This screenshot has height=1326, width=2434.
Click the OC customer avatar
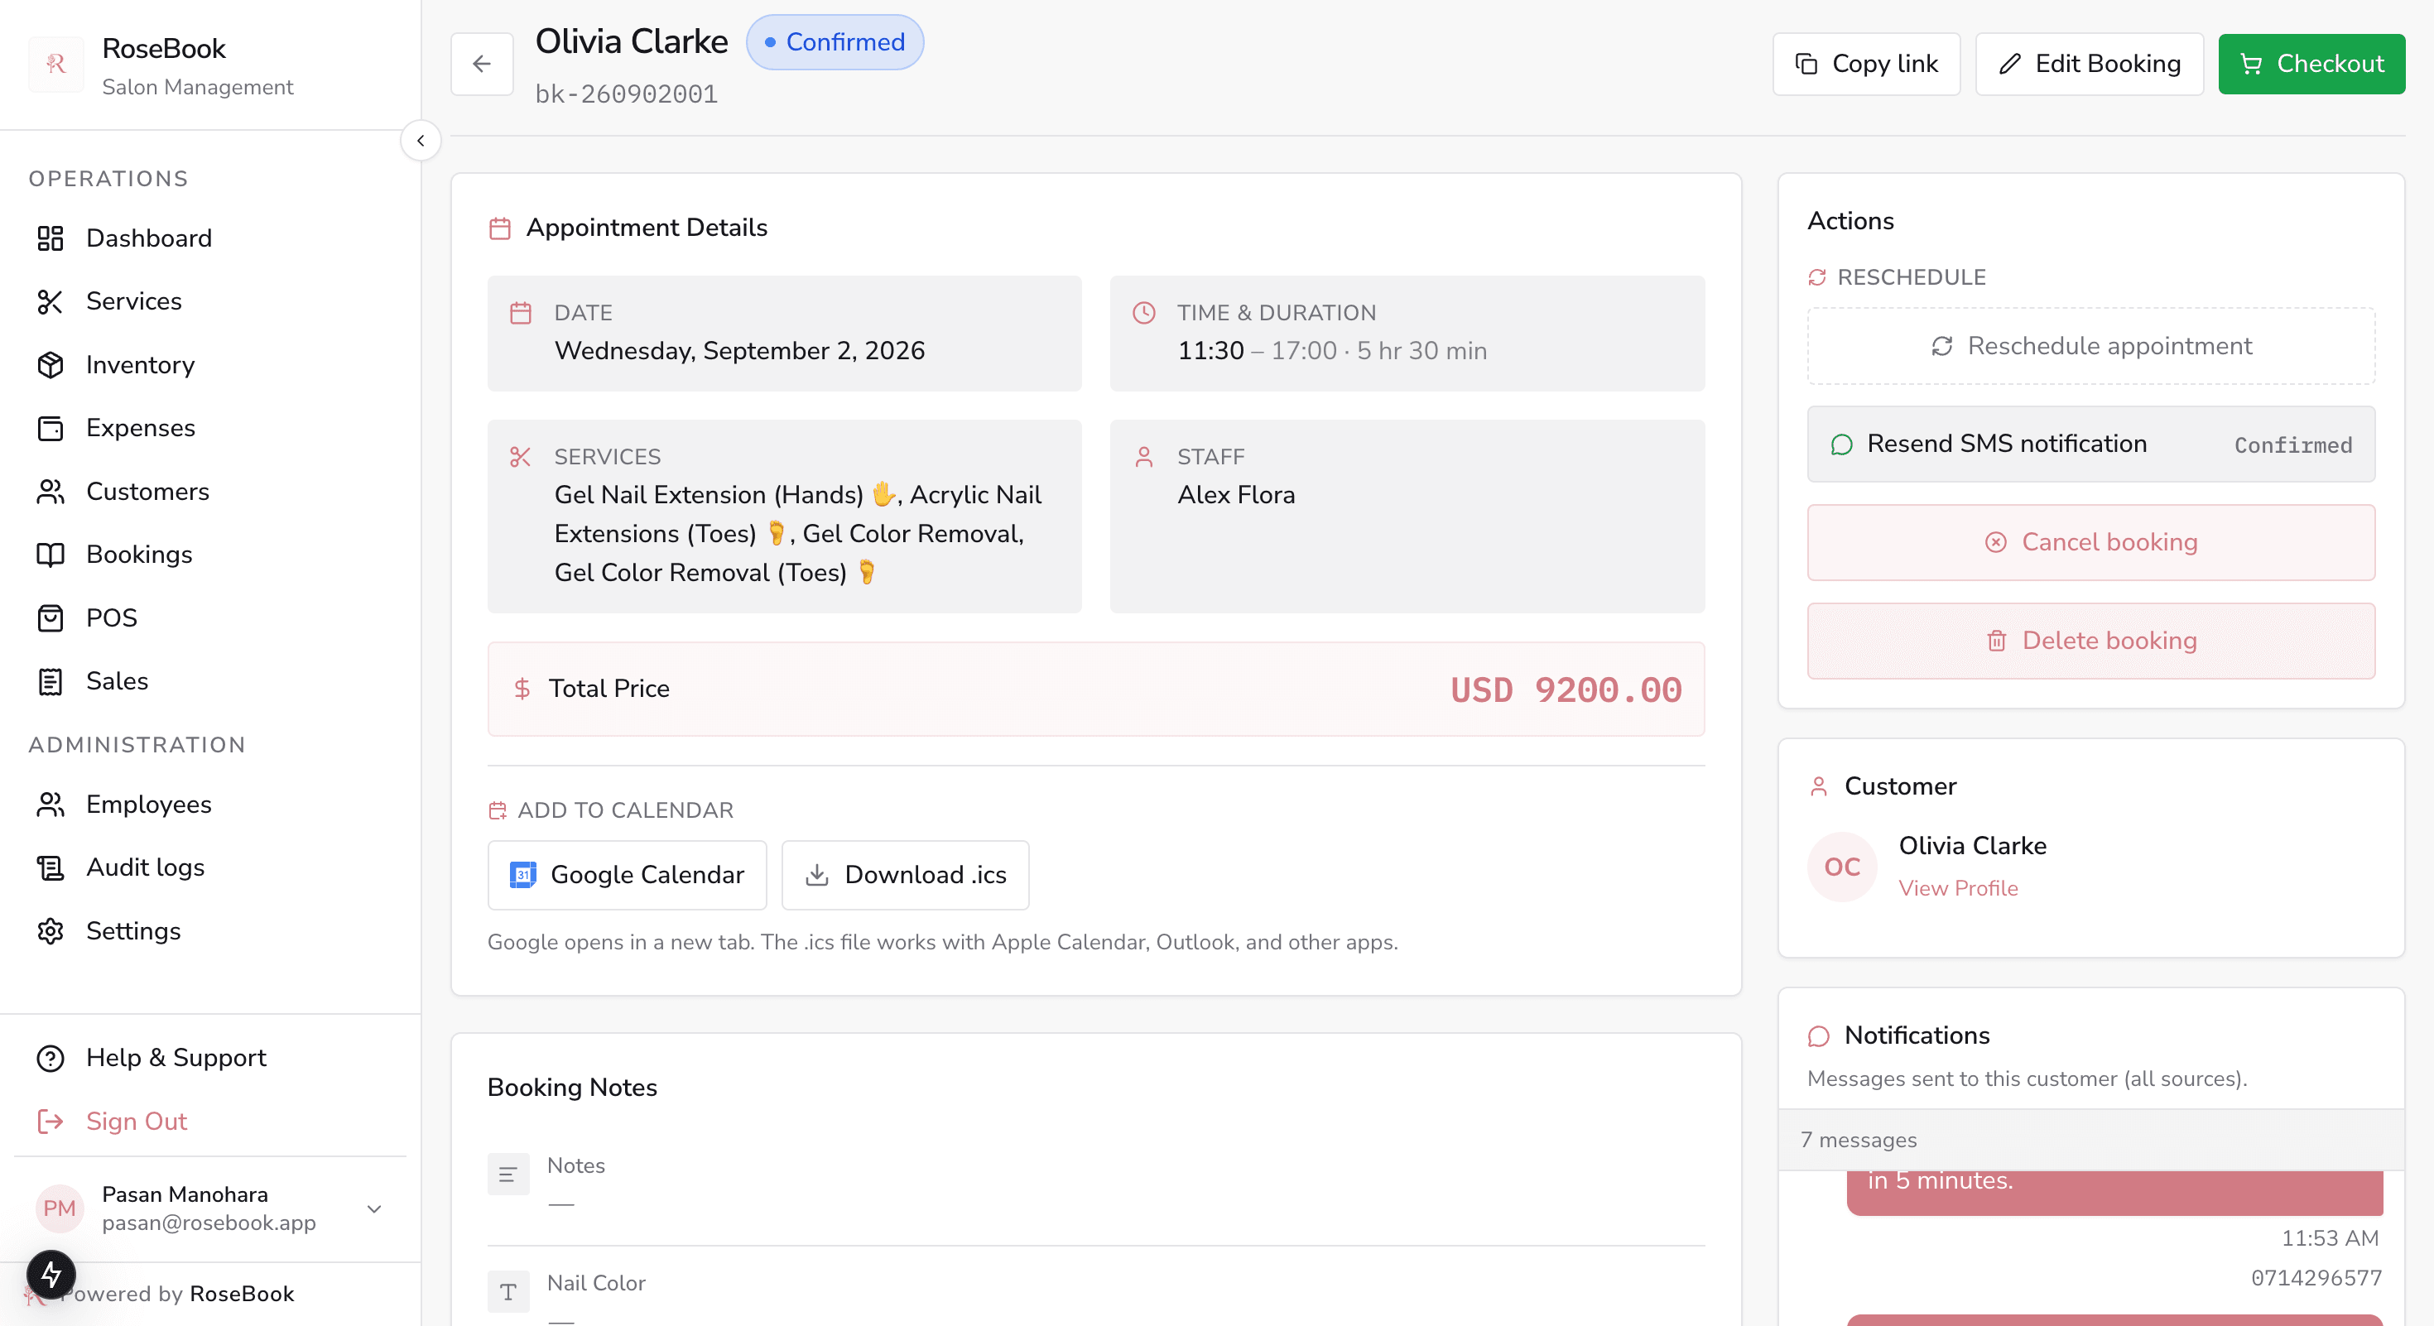pos(1841,866)
